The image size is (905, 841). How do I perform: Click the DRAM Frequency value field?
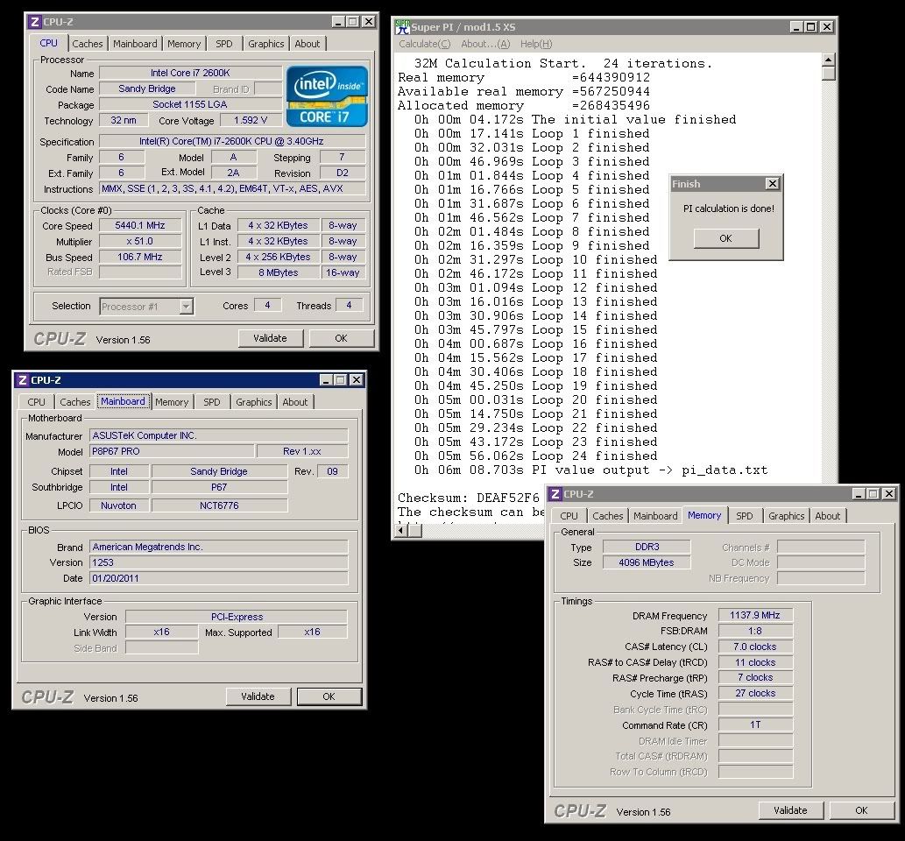point(754,616)
